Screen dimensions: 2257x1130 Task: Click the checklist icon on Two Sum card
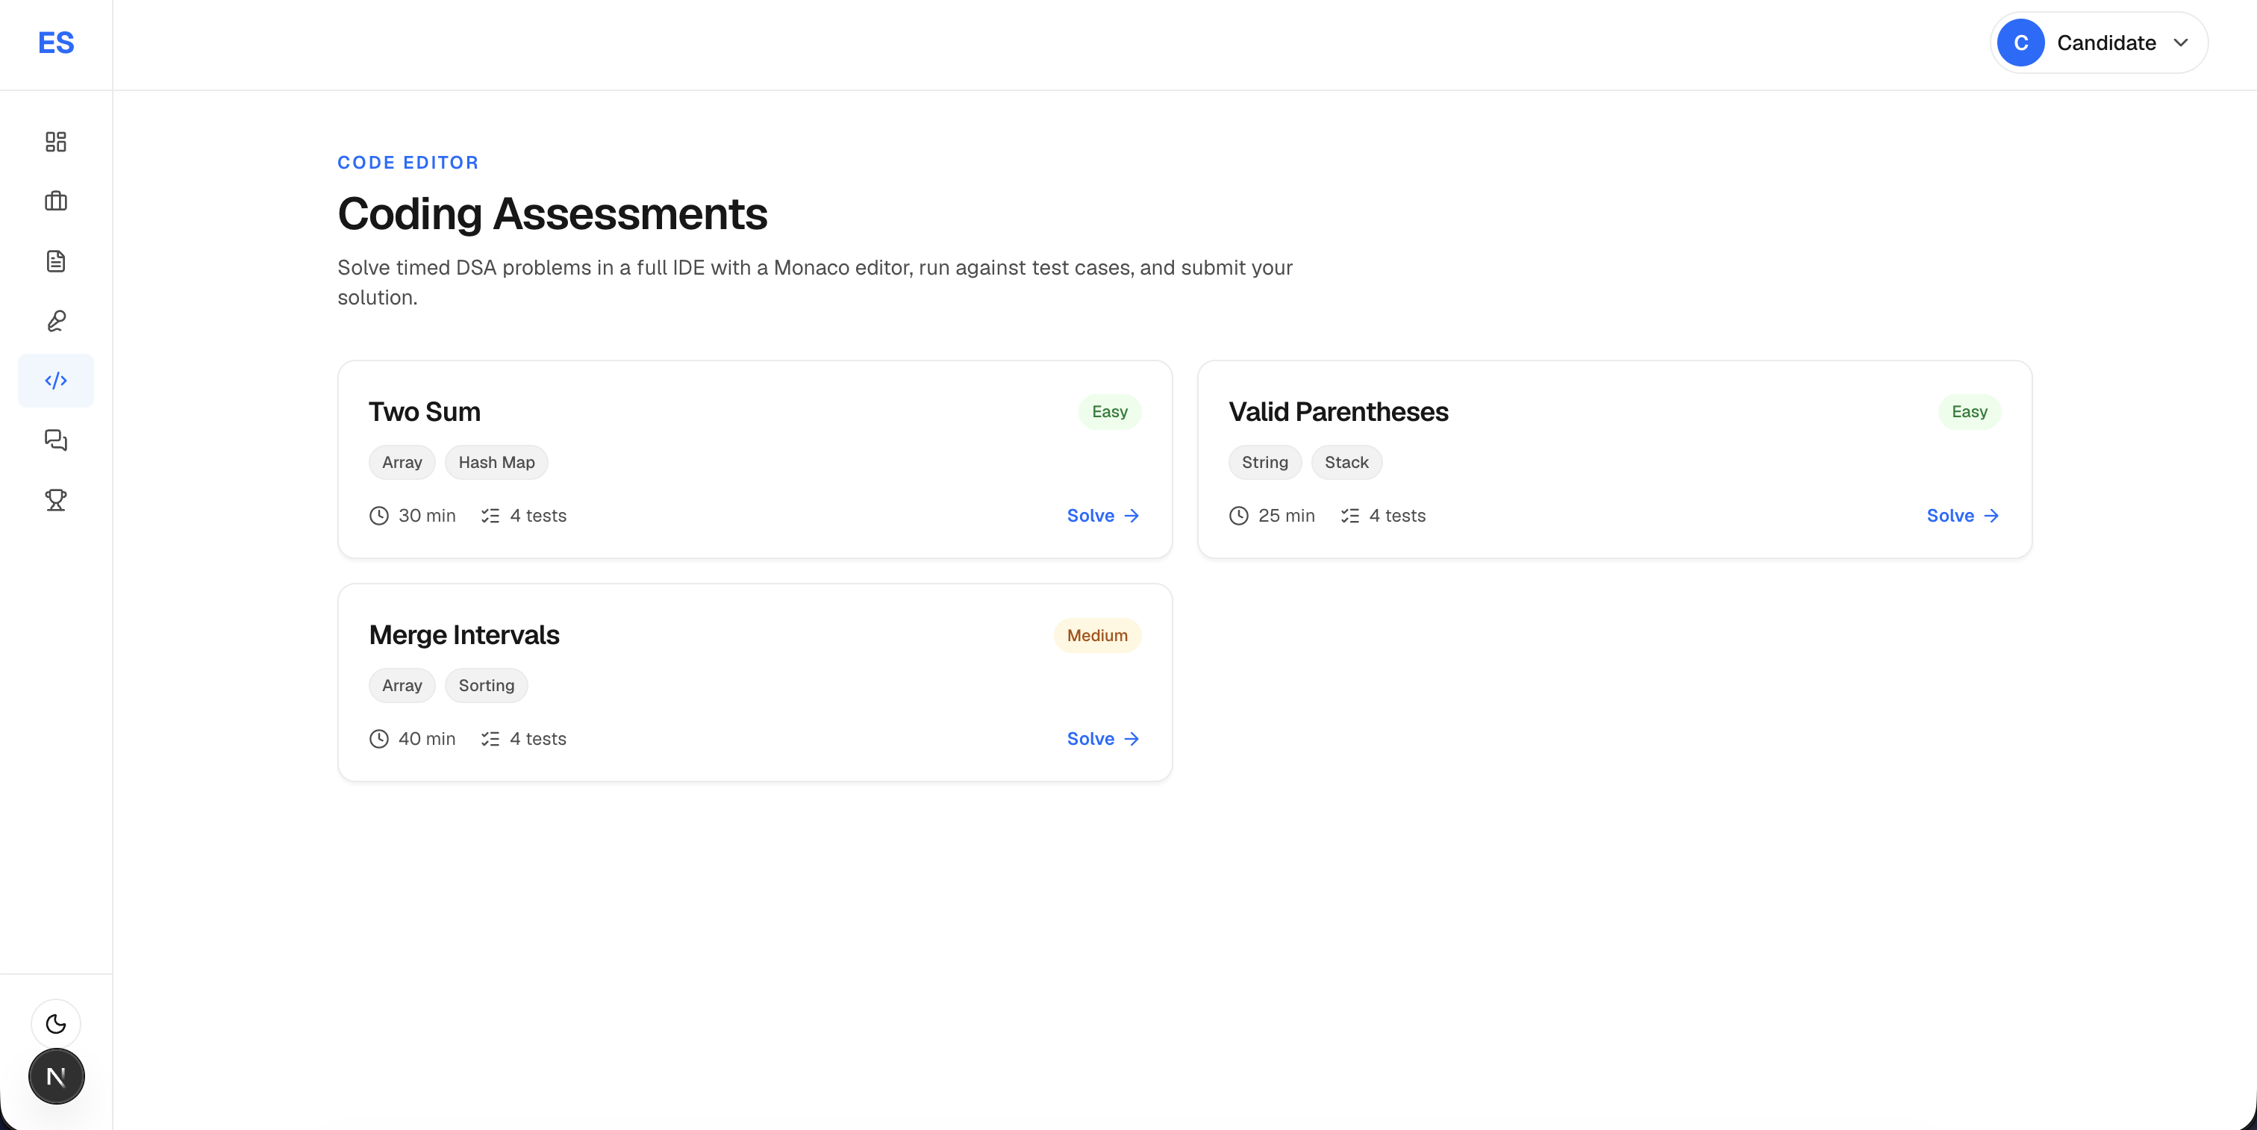[x=490, y=516]
